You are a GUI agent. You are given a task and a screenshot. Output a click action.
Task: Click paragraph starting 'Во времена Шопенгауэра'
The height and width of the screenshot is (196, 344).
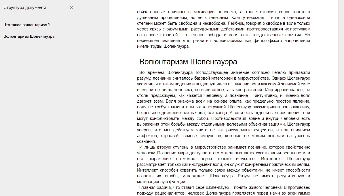224,107
